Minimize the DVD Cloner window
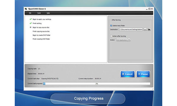The image size is (177, 106). pos(147,9)
